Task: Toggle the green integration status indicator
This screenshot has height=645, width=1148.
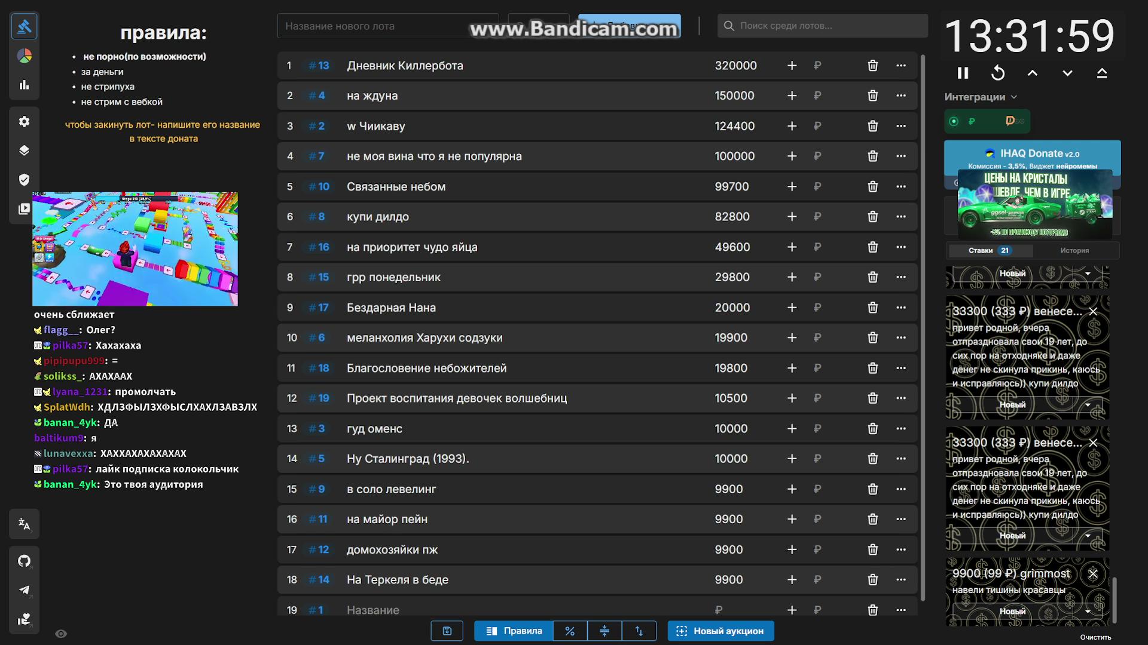Action: pos(954,121)
